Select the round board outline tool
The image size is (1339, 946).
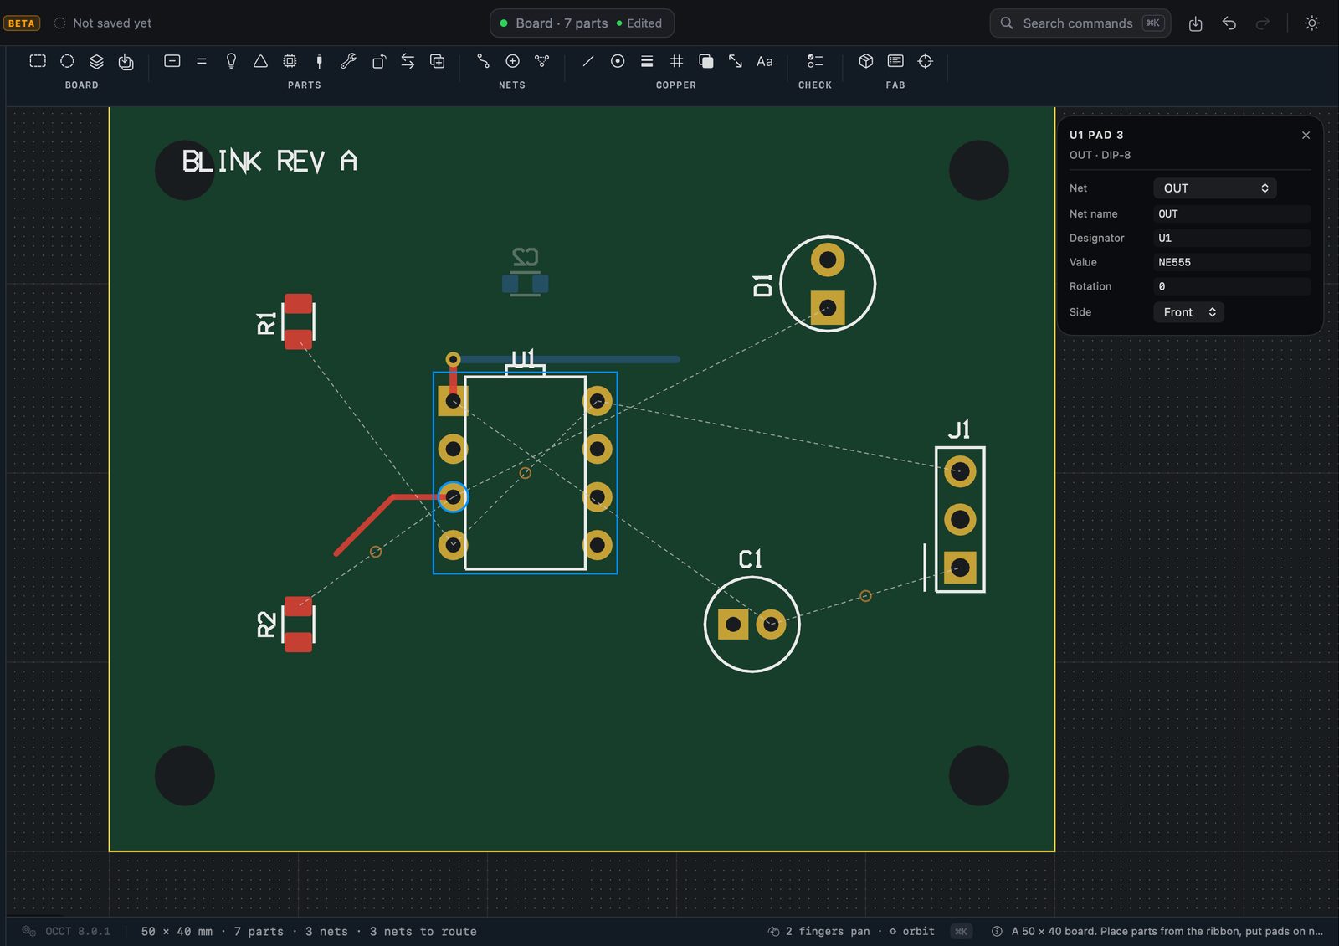[67, 61]
